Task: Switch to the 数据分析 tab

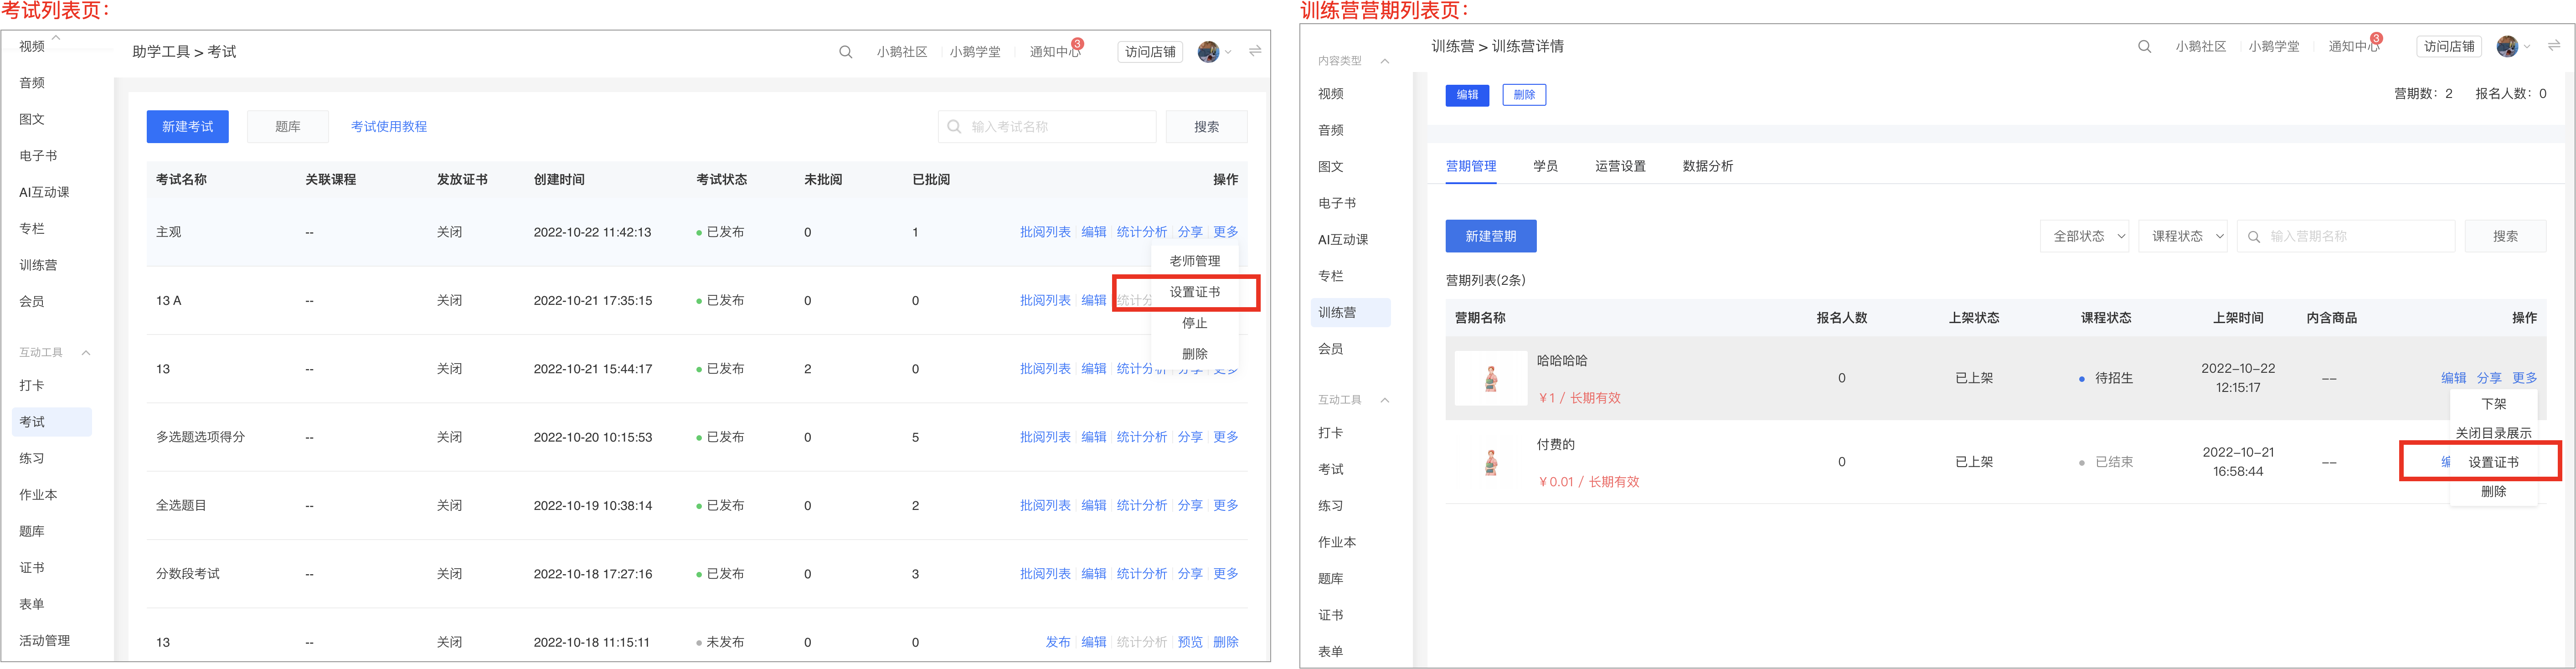Action: 1708,166
